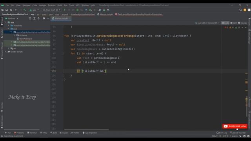251x141 pixels.
Task: Click the Make Project hammer icon
Action: tap(25, 10)
